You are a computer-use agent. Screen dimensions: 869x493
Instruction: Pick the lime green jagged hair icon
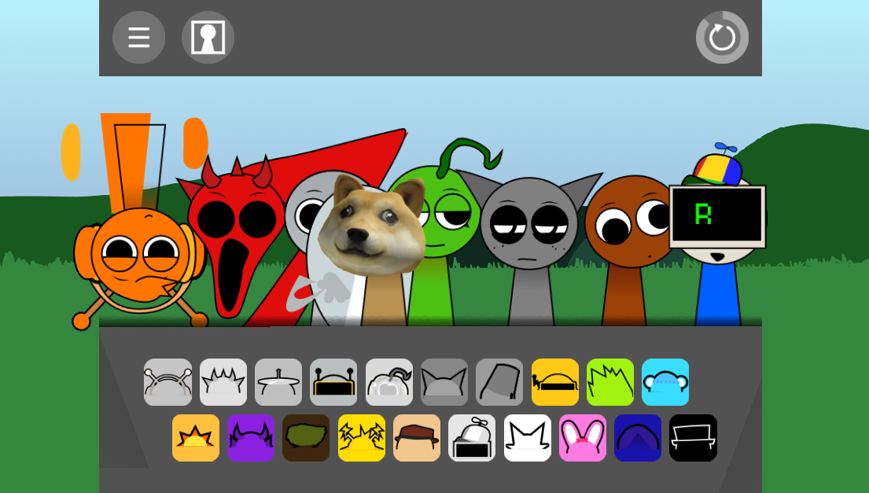click(x=610, y=382)
